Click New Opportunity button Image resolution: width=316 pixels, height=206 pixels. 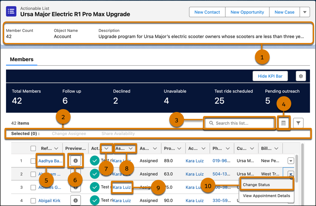click(x=247, y=12)
